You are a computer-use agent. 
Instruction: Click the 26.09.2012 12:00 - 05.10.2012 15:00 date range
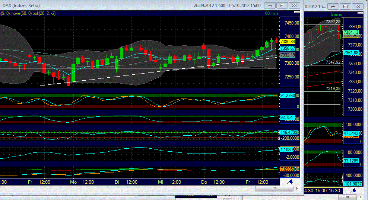click(227, 5)
